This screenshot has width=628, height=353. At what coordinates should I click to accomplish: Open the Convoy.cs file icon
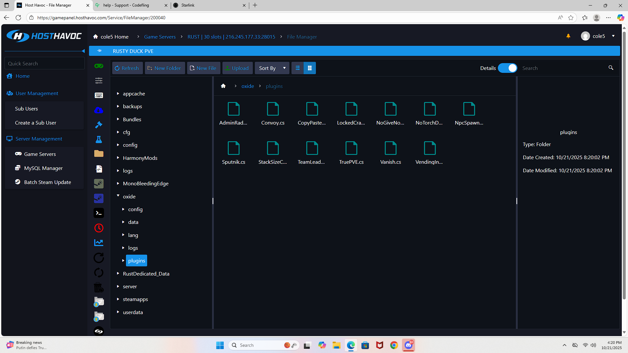tap(273, 109)
